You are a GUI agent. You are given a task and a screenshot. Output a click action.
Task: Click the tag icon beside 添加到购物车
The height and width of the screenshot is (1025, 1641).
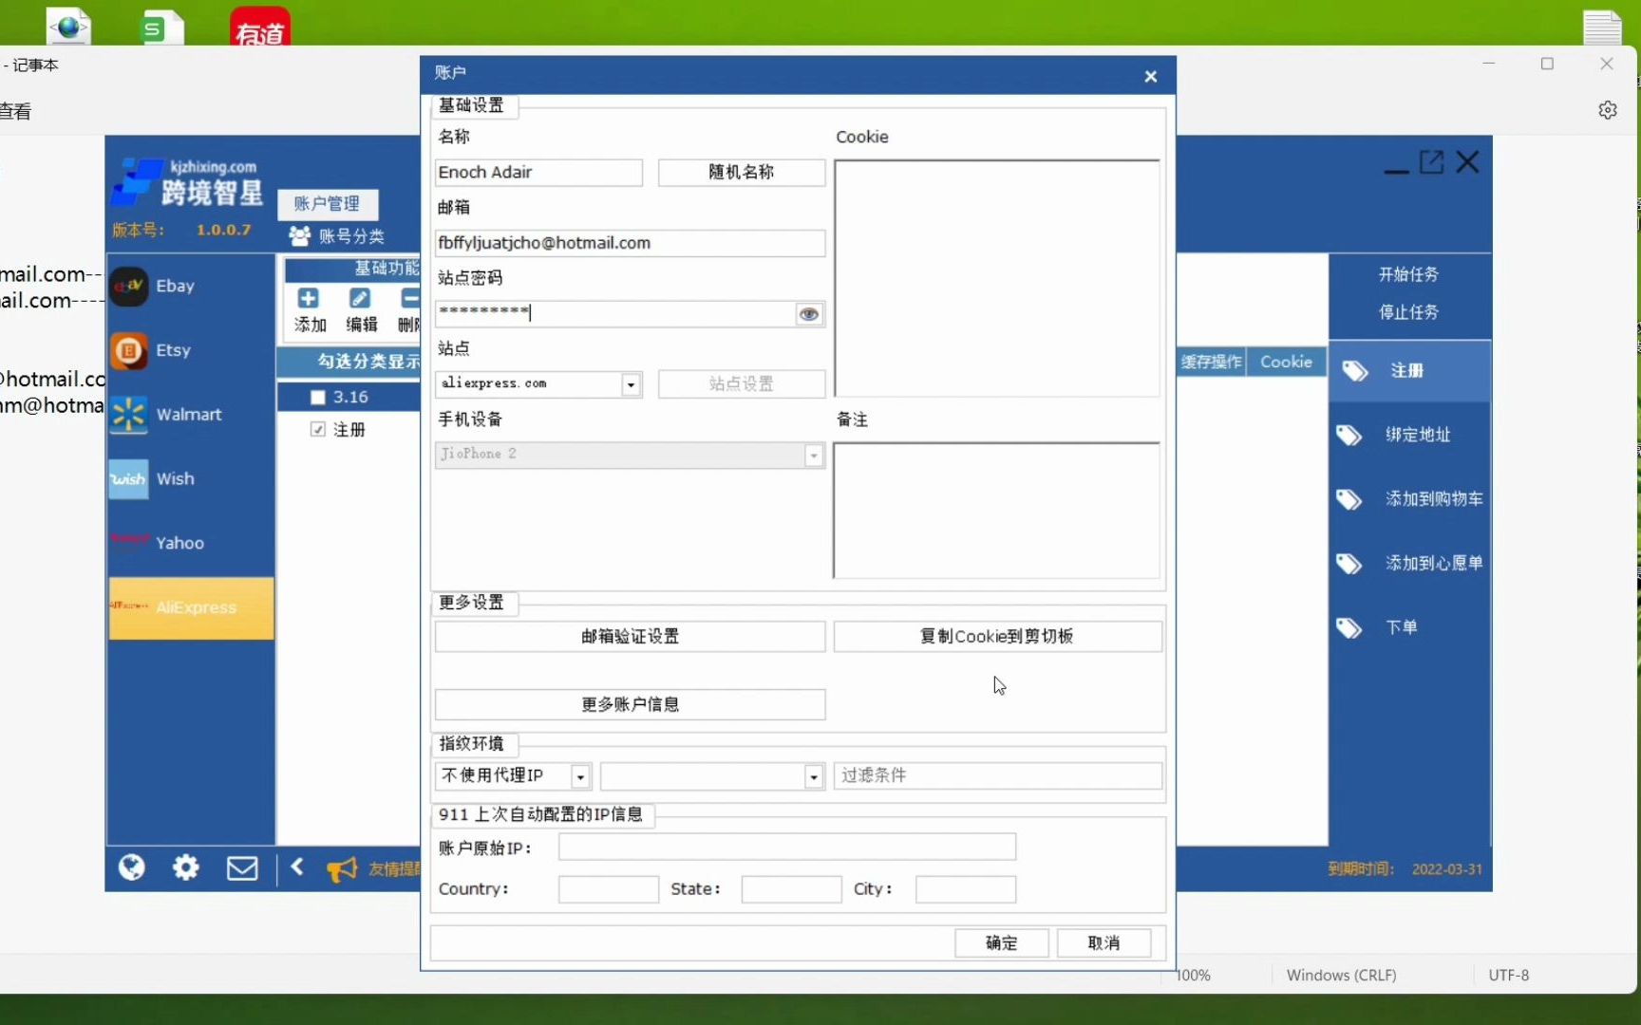click(x=1349, y=500)
